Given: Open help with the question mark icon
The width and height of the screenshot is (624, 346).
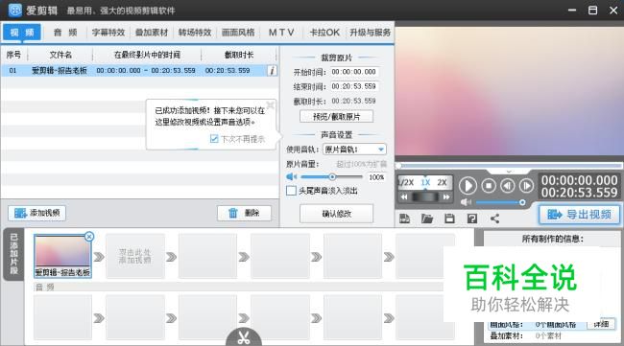Looking at the screenshot, I should (x=472, y=219).
